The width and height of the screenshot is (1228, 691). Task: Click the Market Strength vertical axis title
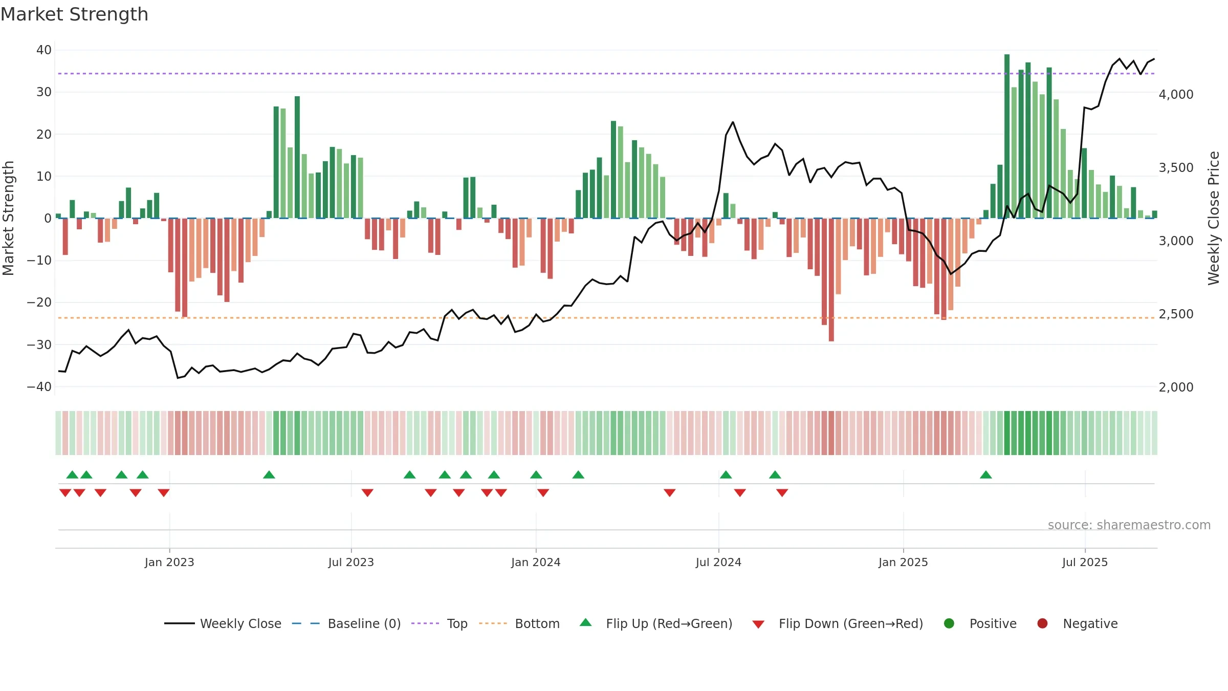coord(8,218)
